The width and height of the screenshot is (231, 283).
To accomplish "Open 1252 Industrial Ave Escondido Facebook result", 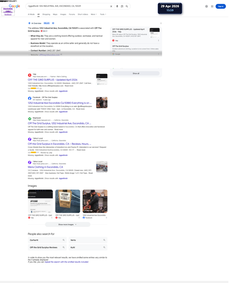I will click(x=59, y=103).
